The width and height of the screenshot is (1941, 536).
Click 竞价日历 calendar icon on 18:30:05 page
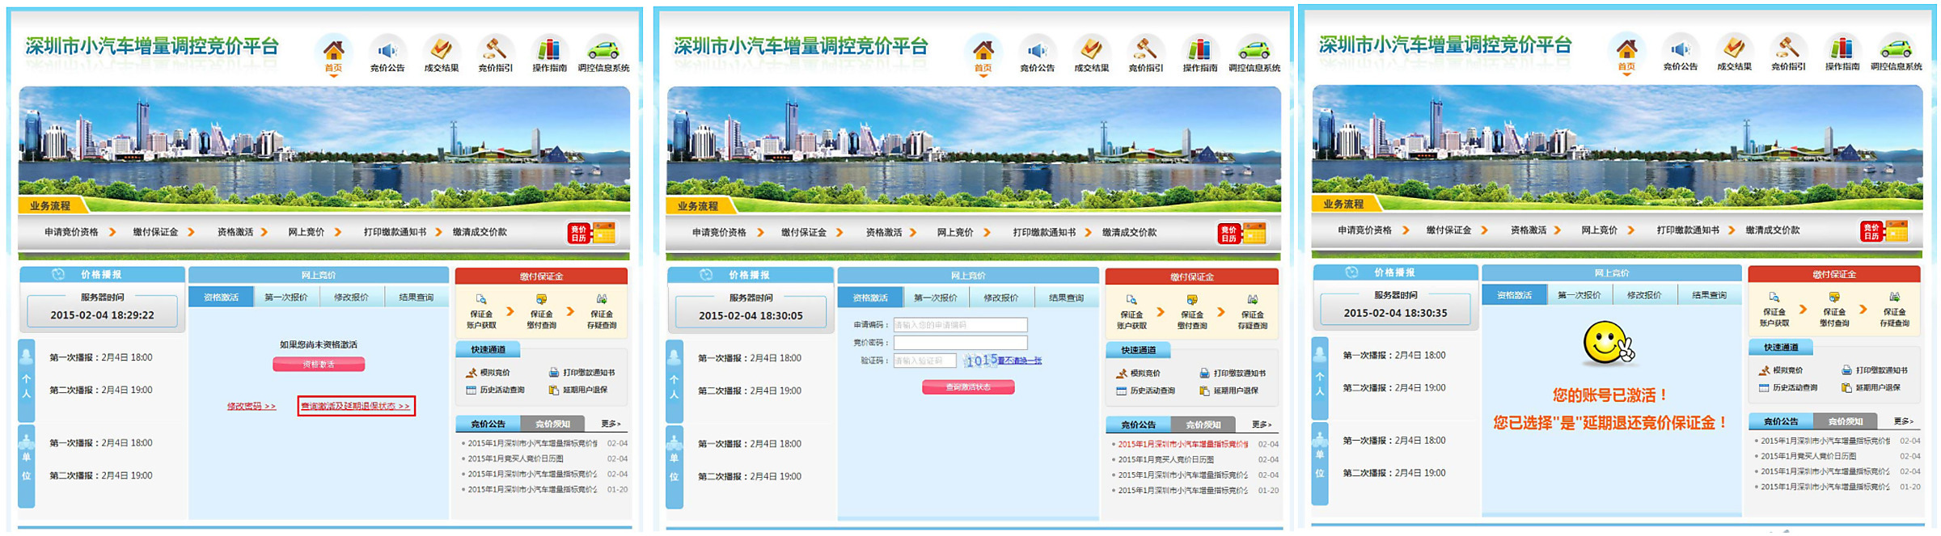(1242, 234)
